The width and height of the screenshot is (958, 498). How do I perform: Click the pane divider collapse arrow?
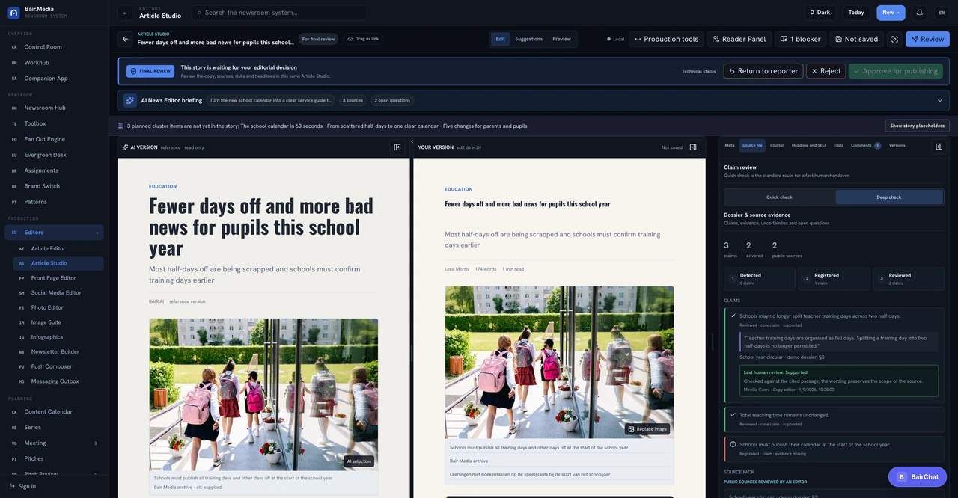pos(412,141)
